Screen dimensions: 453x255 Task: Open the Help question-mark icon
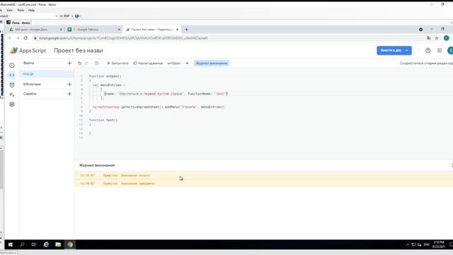coord(428,50)
